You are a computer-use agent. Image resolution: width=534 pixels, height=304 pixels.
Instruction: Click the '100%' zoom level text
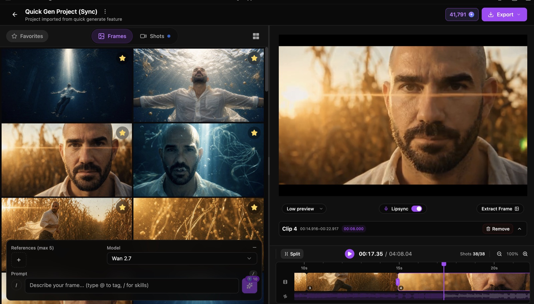pyautogui.click(x=512, y=254)
